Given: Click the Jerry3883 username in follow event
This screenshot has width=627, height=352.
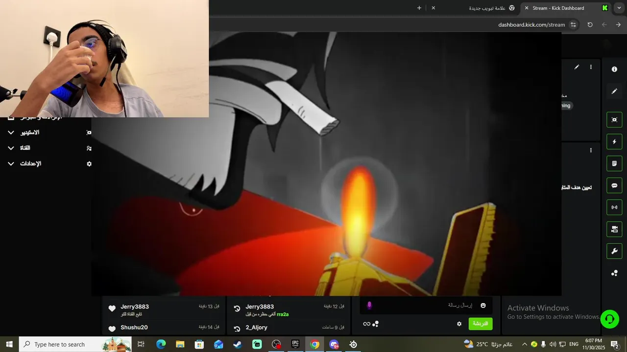Looking at the screenshot, I should 135,307.
